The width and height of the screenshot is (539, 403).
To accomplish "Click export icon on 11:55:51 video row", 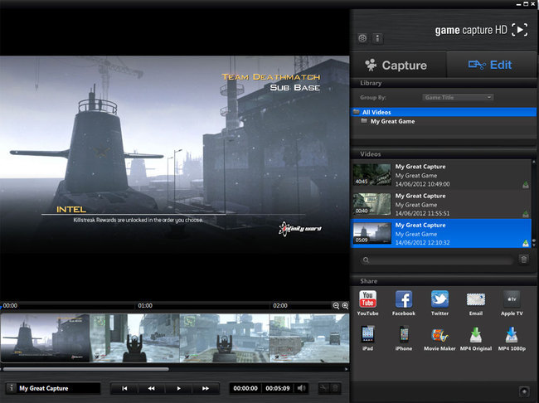I will pos(526,214).
